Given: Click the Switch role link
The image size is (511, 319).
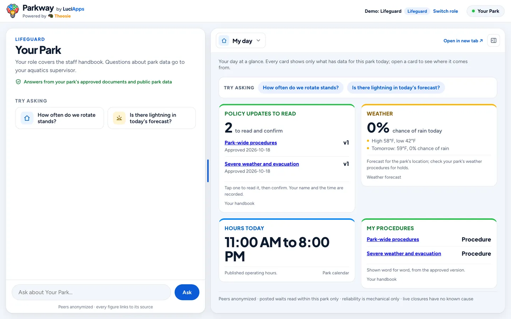Looking at the screenshot, I should coord(445,11).
